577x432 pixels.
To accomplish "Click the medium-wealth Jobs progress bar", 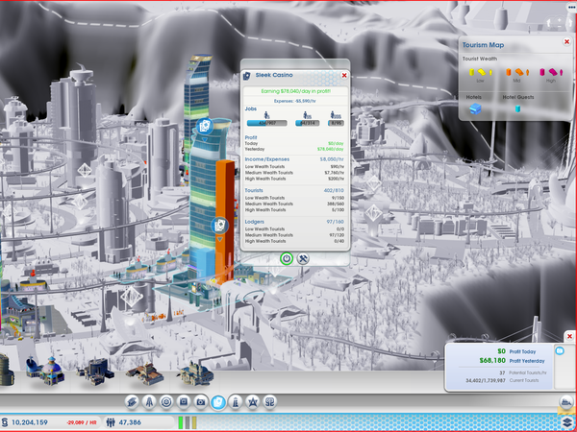I will point(308,123).
